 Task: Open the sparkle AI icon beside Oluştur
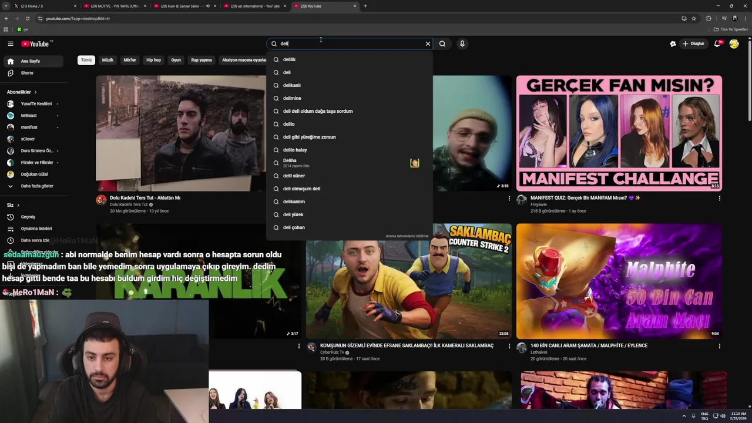[673, 43]
